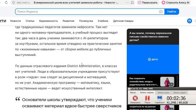The image size is (196, 110).
Task: Open the video thumbnail with 02:55 duration
Action: pyautogui.click(x=167, y=82)
